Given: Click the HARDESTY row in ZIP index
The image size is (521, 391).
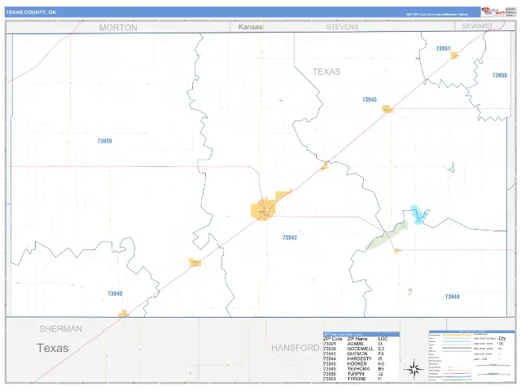Looking at the screenshot, I should click(x=361, y=358).
